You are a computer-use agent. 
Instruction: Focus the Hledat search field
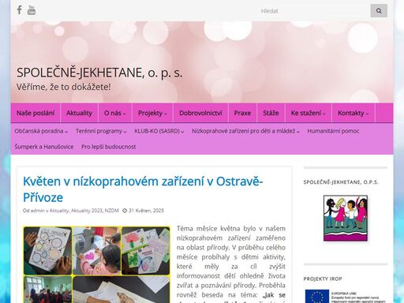[313, 11]
